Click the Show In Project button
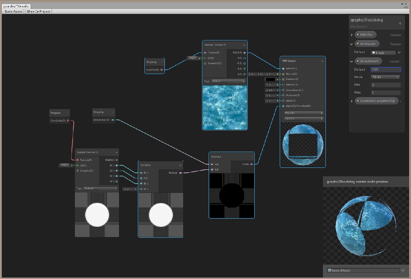 pyautogui.click(x=38, y=11)
